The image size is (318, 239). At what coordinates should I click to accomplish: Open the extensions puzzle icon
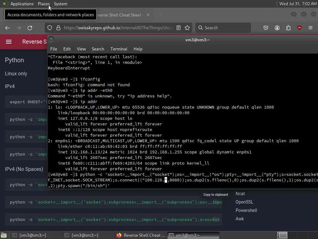(288, 28)
